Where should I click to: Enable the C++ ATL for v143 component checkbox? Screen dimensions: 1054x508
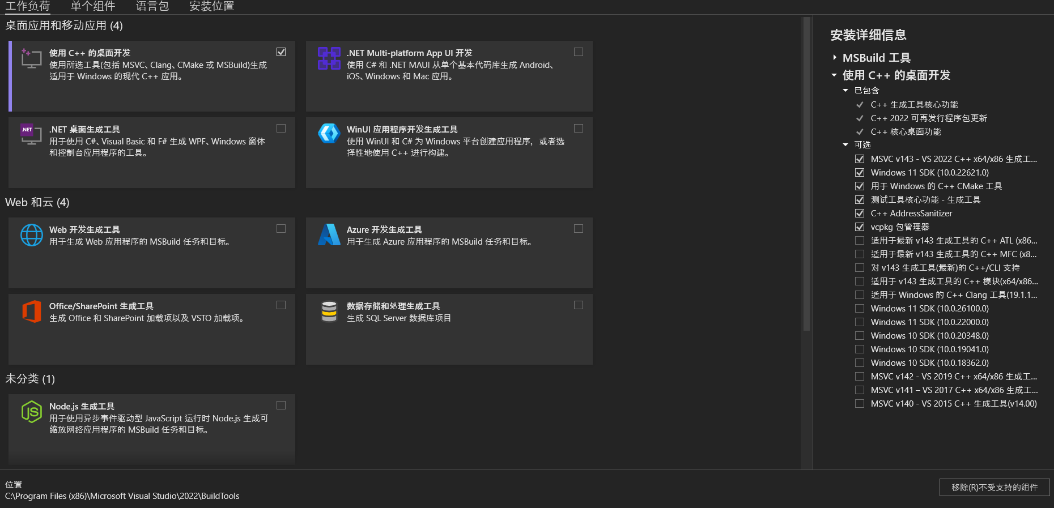tap(860, 241)
